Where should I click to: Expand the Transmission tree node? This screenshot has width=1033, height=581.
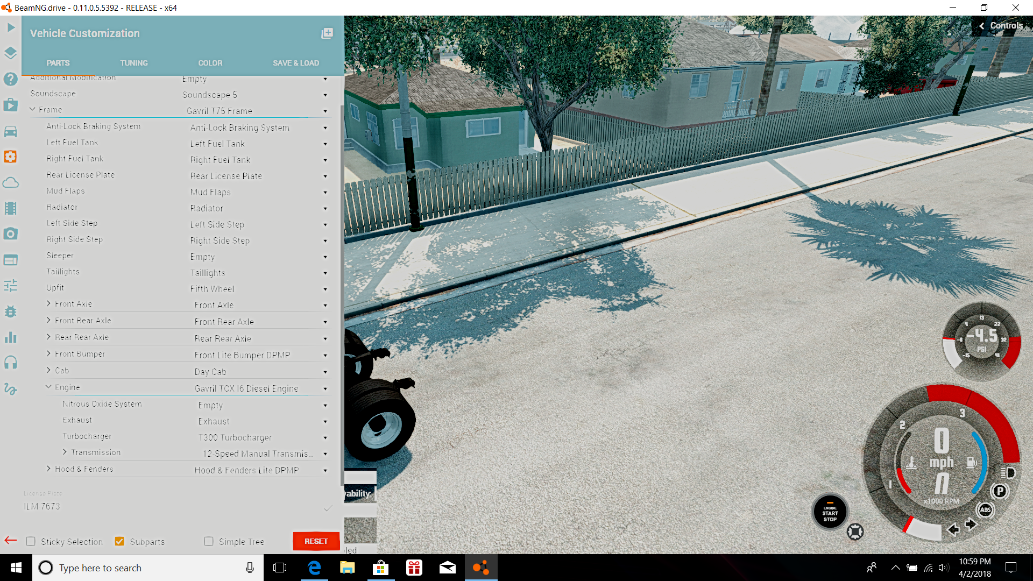[65, 452]
